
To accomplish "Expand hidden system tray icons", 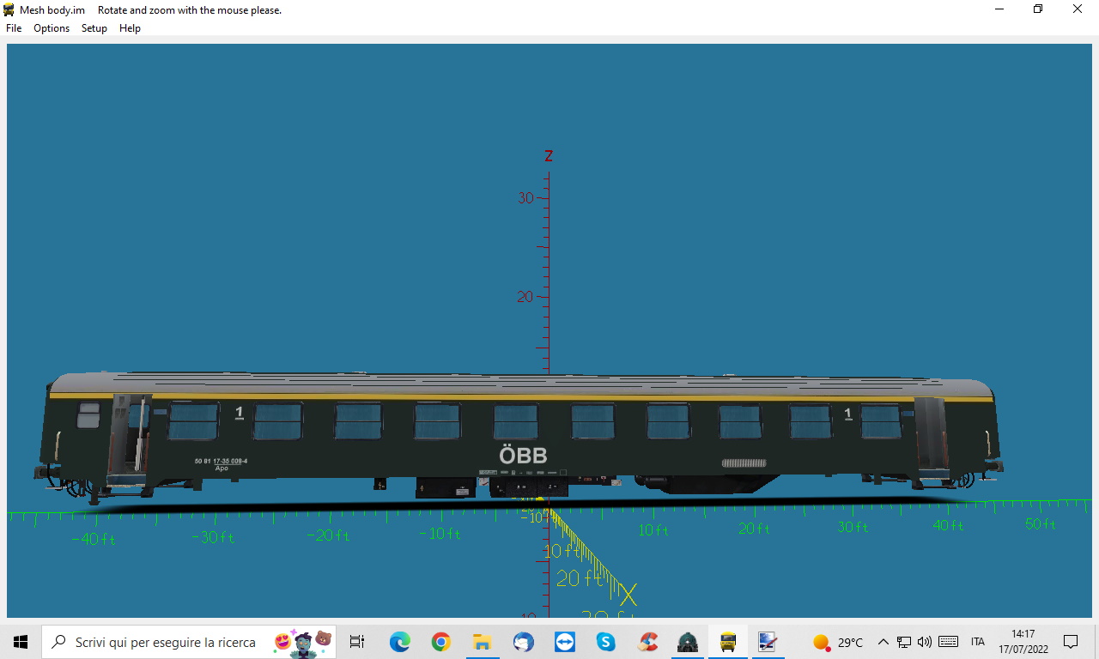I will (x=883, y=642).
